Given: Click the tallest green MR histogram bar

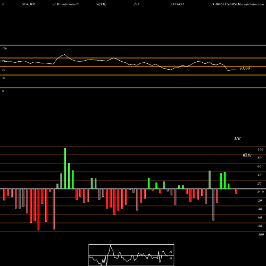Looking at the screenshot, I should 65,168.
